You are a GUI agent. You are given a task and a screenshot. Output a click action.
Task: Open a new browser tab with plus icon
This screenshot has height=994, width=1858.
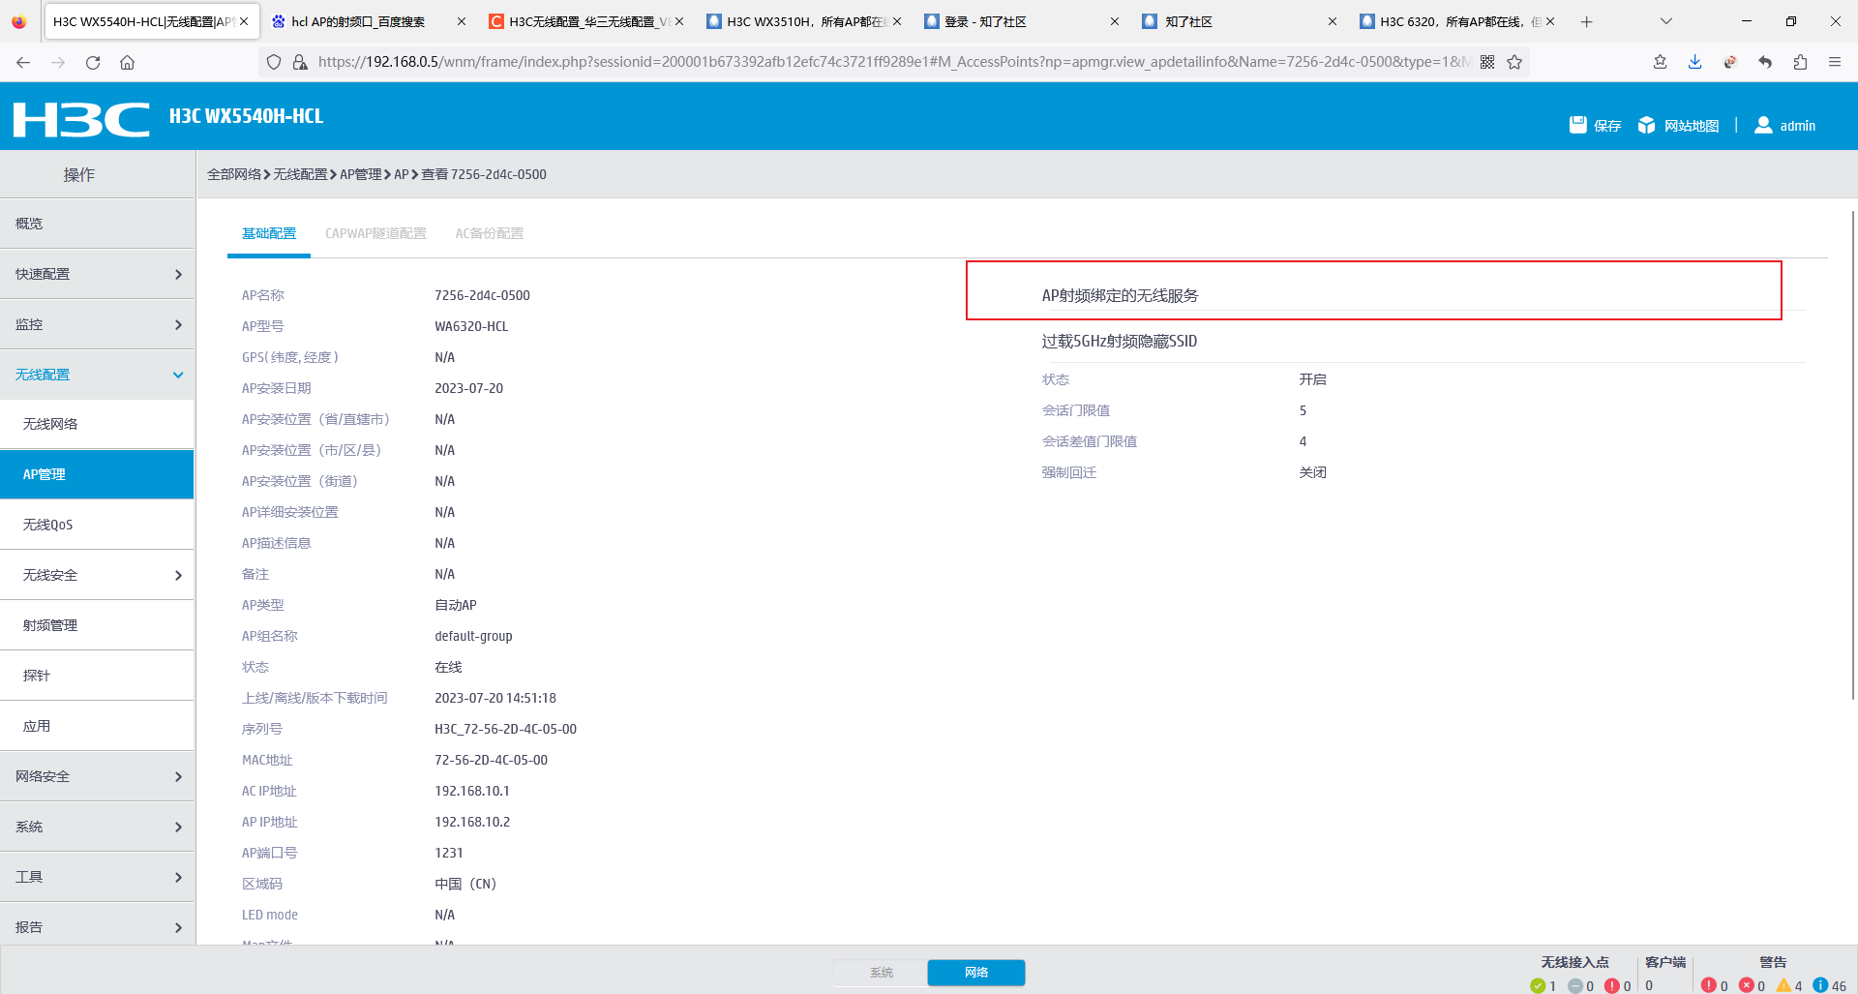coord(1586,21)
